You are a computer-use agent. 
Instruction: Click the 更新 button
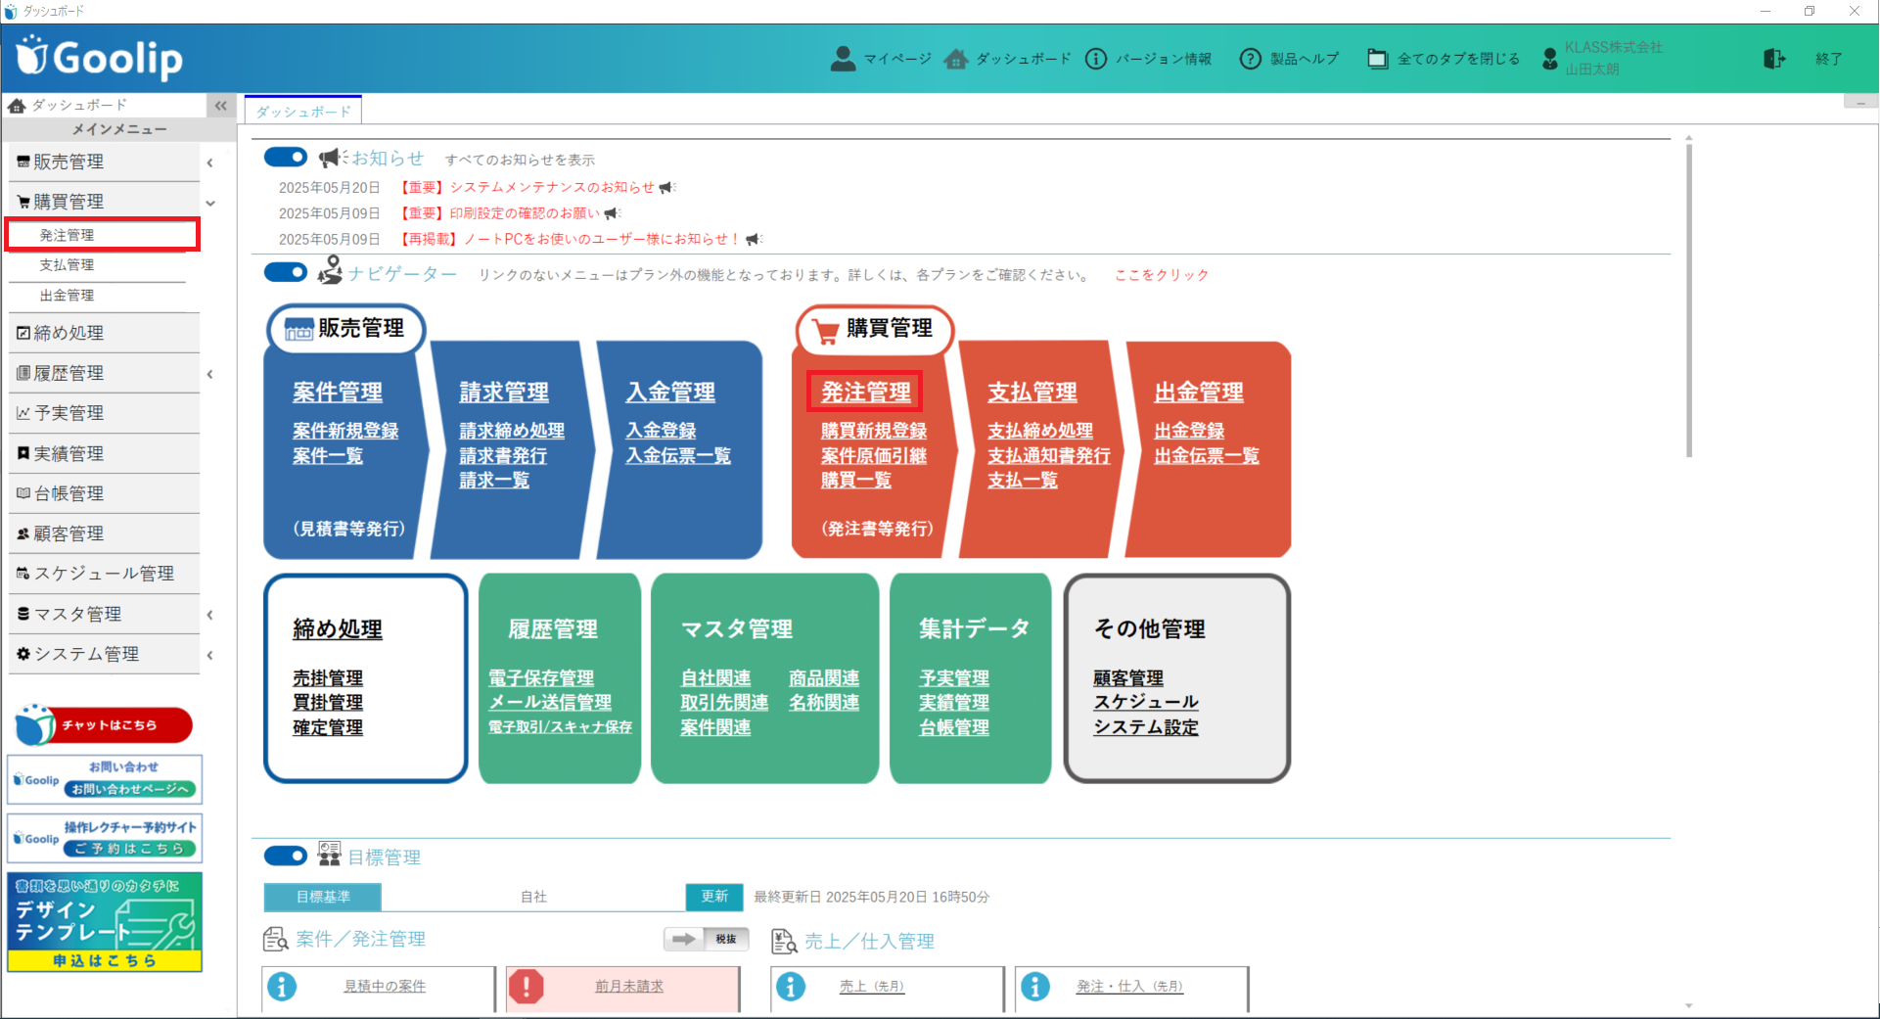(714, 897)
